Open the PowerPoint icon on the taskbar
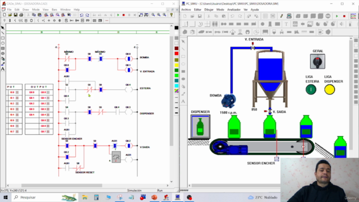Image resolution: width=359 pixels, height=202 pixels. (154, 197)
